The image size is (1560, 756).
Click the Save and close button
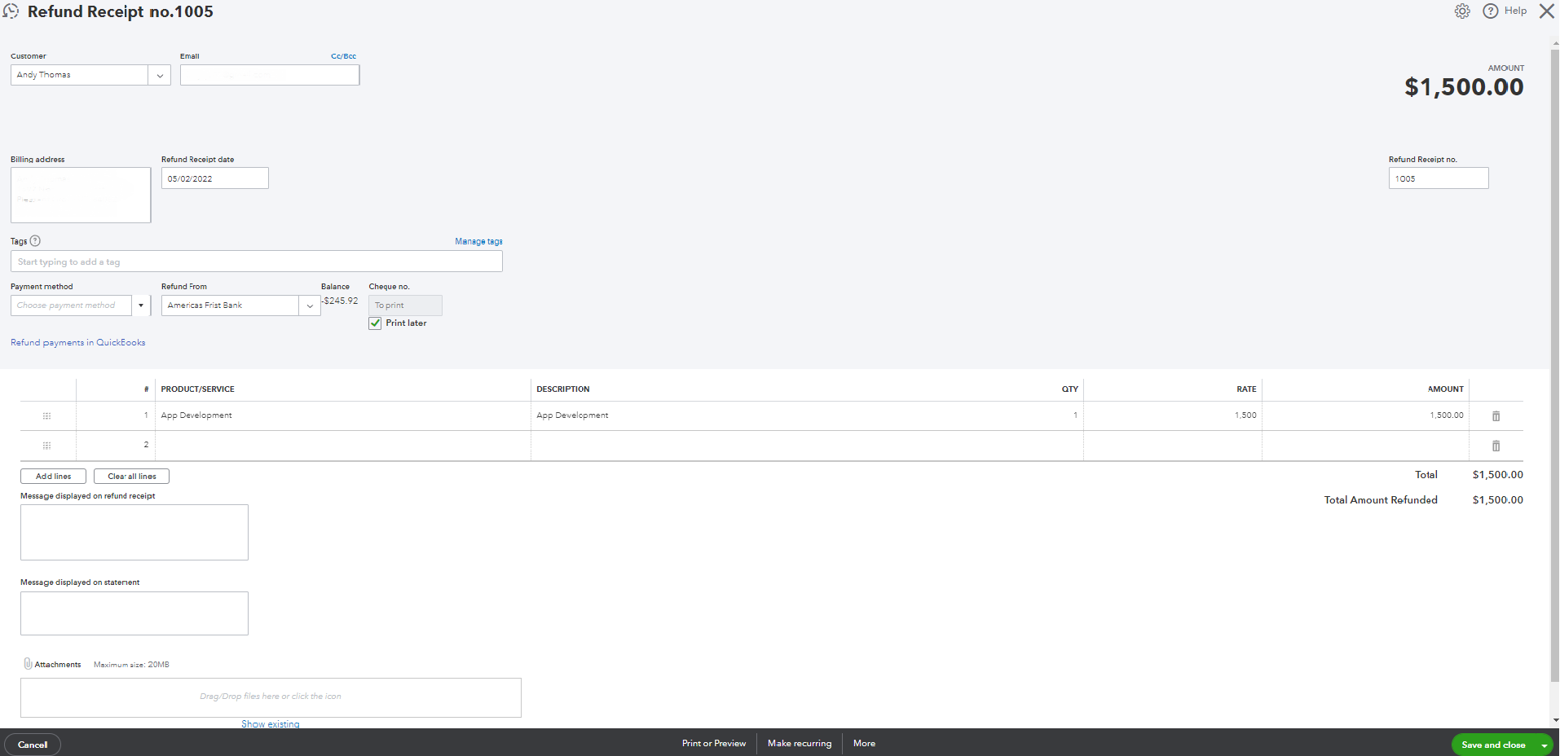click(x=1493, y=745)
